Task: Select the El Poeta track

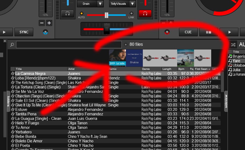Action: [x=116, y=146]
